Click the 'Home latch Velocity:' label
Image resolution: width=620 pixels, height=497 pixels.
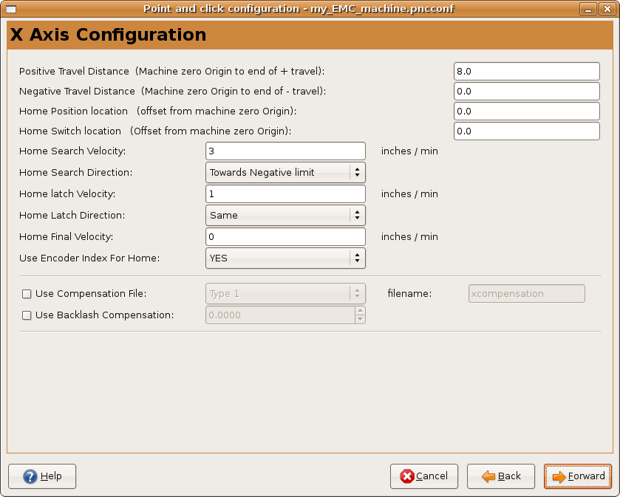coord(67,194)
